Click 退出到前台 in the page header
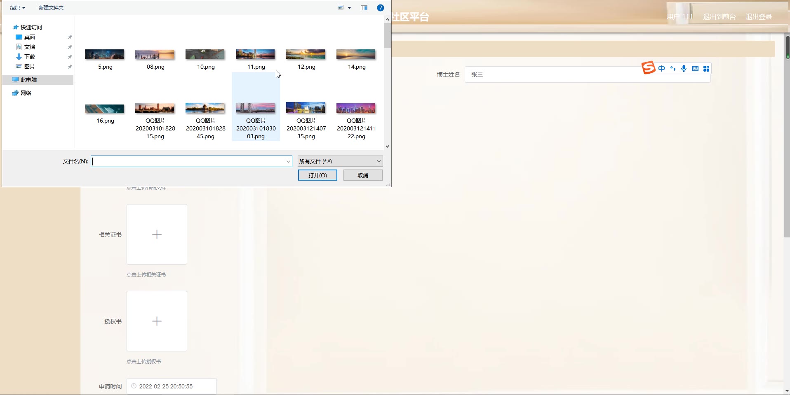 click(x=719, y=16)
